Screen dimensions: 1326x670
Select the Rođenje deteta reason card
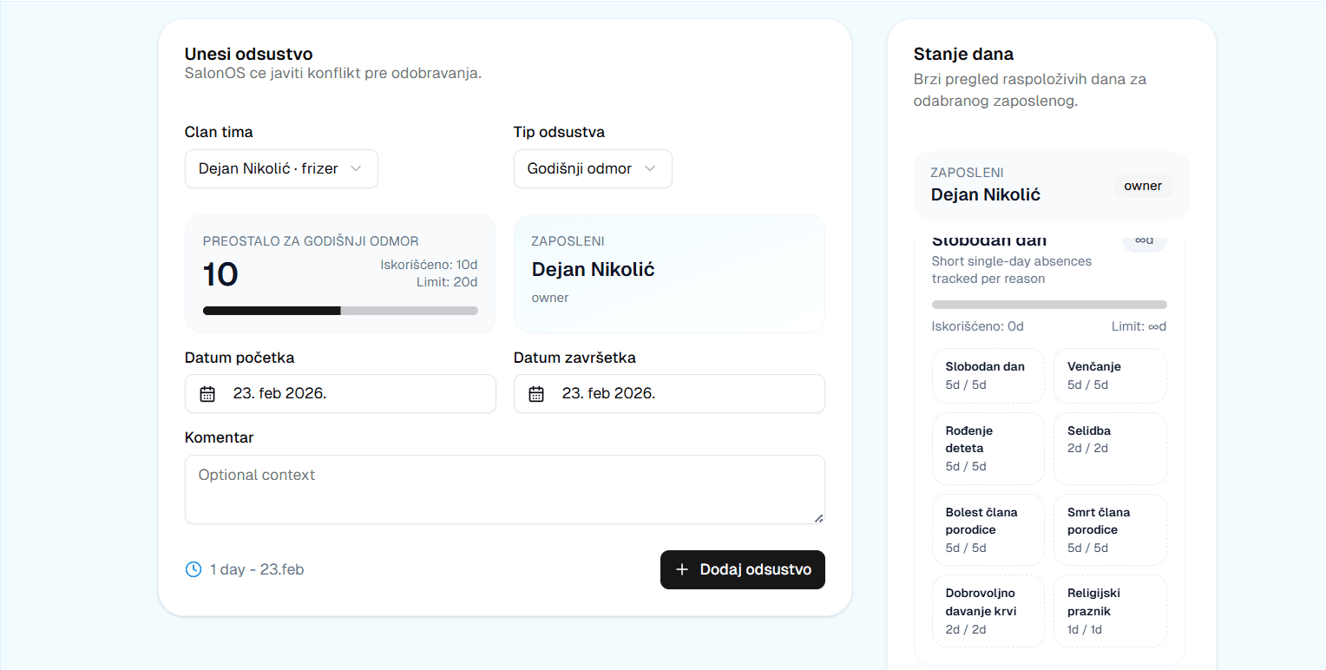988,448
